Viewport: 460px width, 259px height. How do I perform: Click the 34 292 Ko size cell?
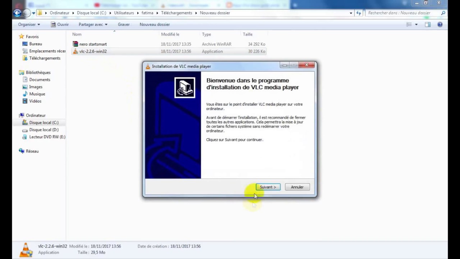click(257, 44)
